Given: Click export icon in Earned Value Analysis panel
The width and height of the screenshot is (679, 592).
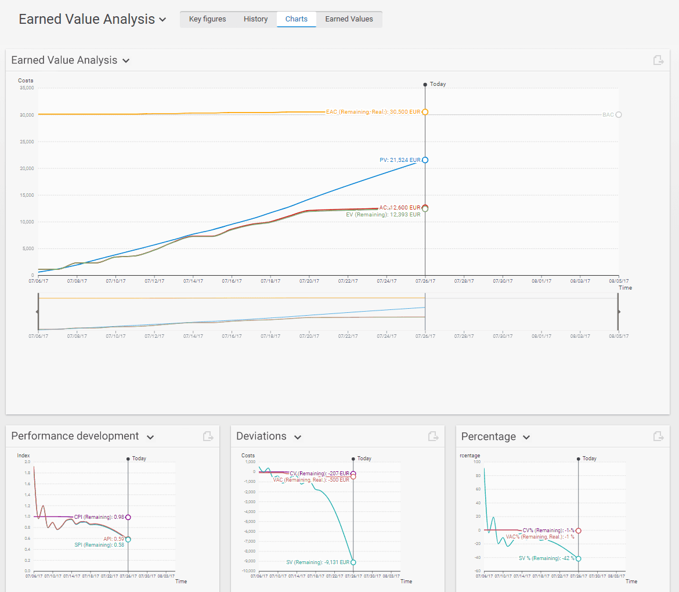Looking at the screenshot, I should [x=658, y=60].
